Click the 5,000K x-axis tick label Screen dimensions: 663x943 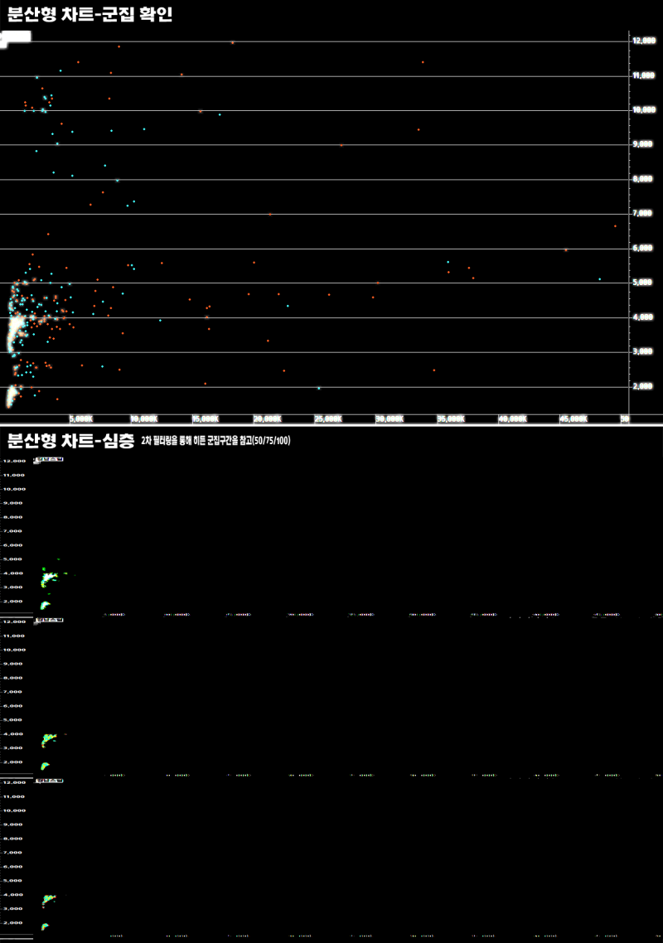point(81,418)
